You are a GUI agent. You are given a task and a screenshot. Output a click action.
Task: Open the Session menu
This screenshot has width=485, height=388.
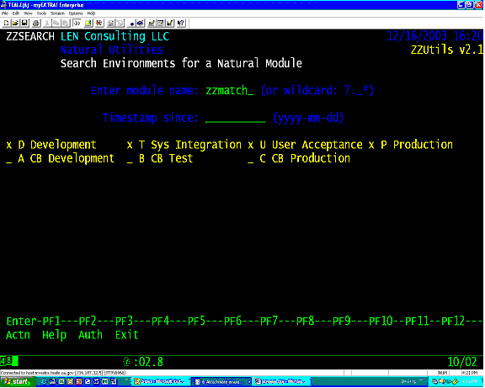click(57, 13)
